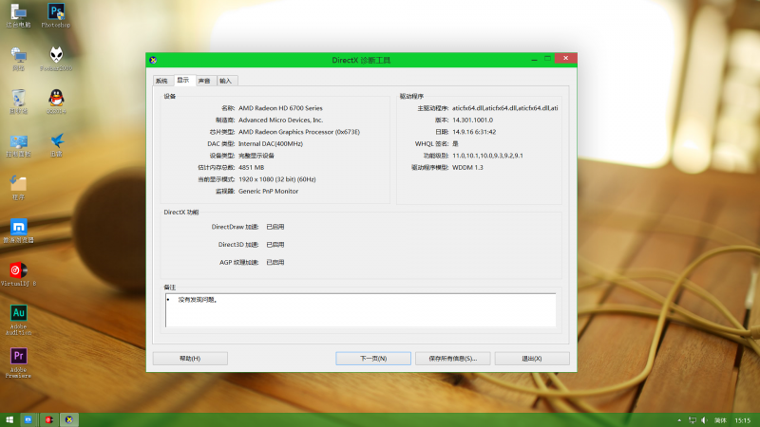
Task: Click the DirectX tool taskbar button
Action: pos(68,418)
